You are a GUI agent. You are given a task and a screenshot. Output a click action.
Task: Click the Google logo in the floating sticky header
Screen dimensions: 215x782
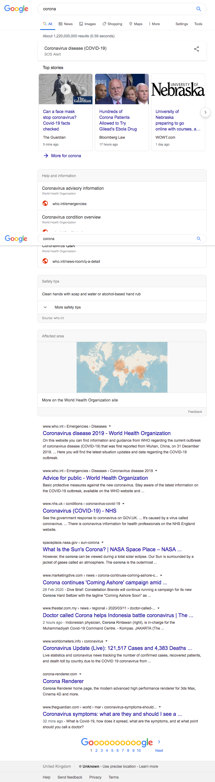pos(16,239)
